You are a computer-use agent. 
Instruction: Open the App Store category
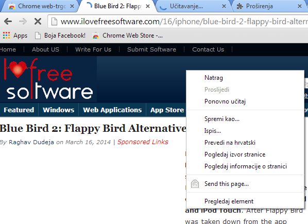tap(167, 110)
